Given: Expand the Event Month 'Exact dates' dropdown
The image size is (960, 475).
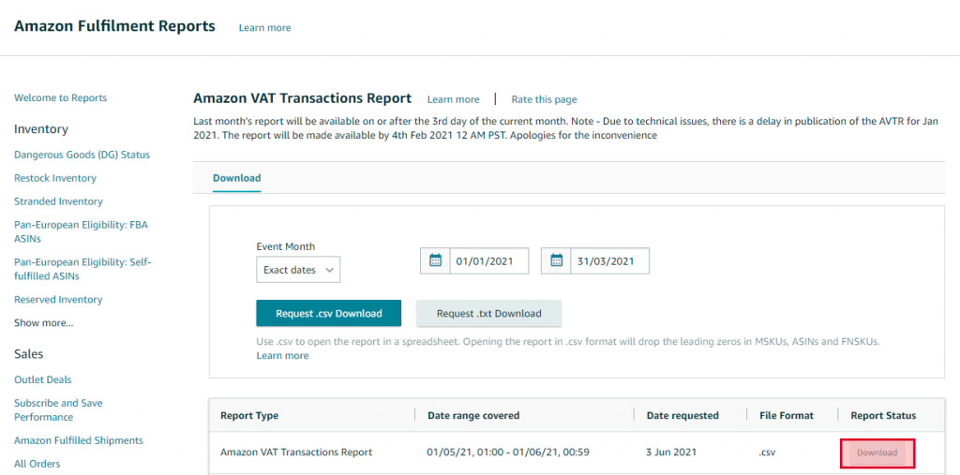Looking at the screenshot, I should coord(298,269).
